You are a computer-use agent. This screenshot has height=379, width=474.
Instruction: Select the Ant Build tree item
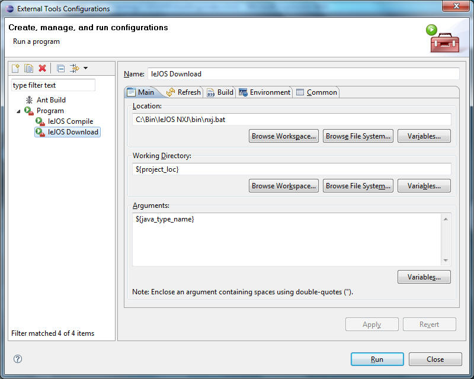click(51, 99)
